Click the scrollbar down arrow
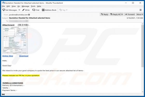 click(x=142, y=92)
